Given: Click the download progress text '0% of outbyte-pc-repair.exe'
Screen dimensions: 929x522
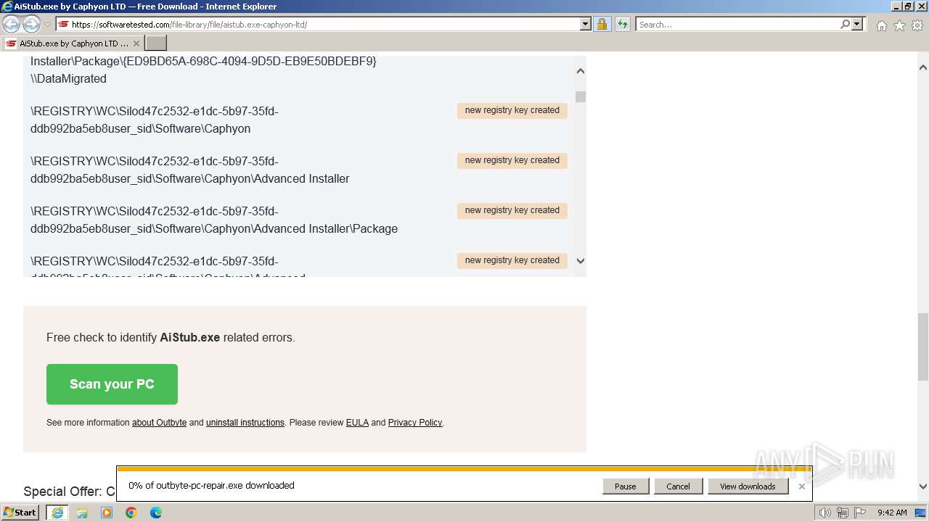Looking at the screenshot, I should (x=211, y=486).
